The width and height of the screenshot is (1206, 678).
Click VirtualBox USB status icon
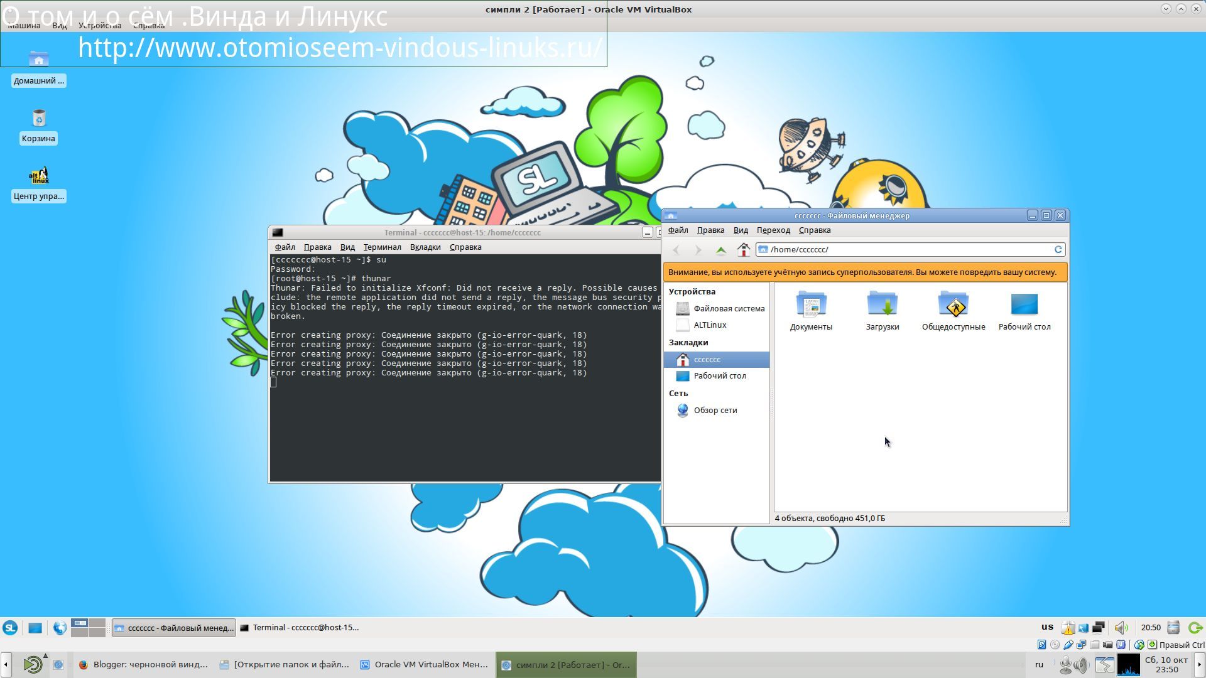pos(1068,645)
